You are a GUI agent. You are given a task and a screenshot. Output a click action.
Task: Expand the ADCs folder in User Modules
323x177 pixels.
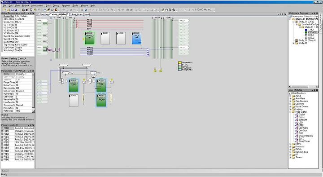[x=290, y=96]
